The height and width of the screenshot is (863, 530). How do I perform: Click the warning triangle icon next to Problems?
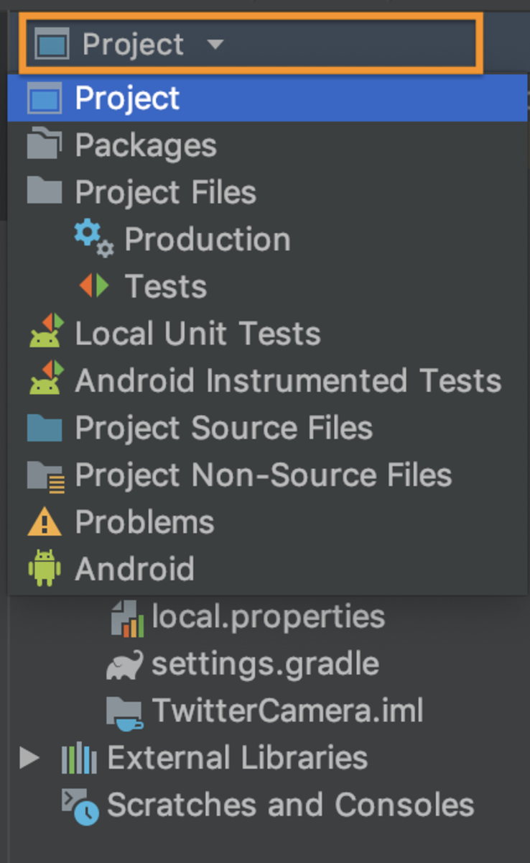point(45,523)
